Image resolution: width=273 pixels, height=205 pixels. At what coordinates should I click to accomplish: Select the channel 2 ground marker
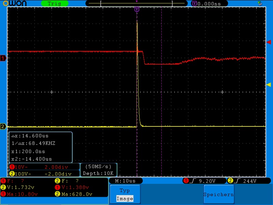pos(3,127)
